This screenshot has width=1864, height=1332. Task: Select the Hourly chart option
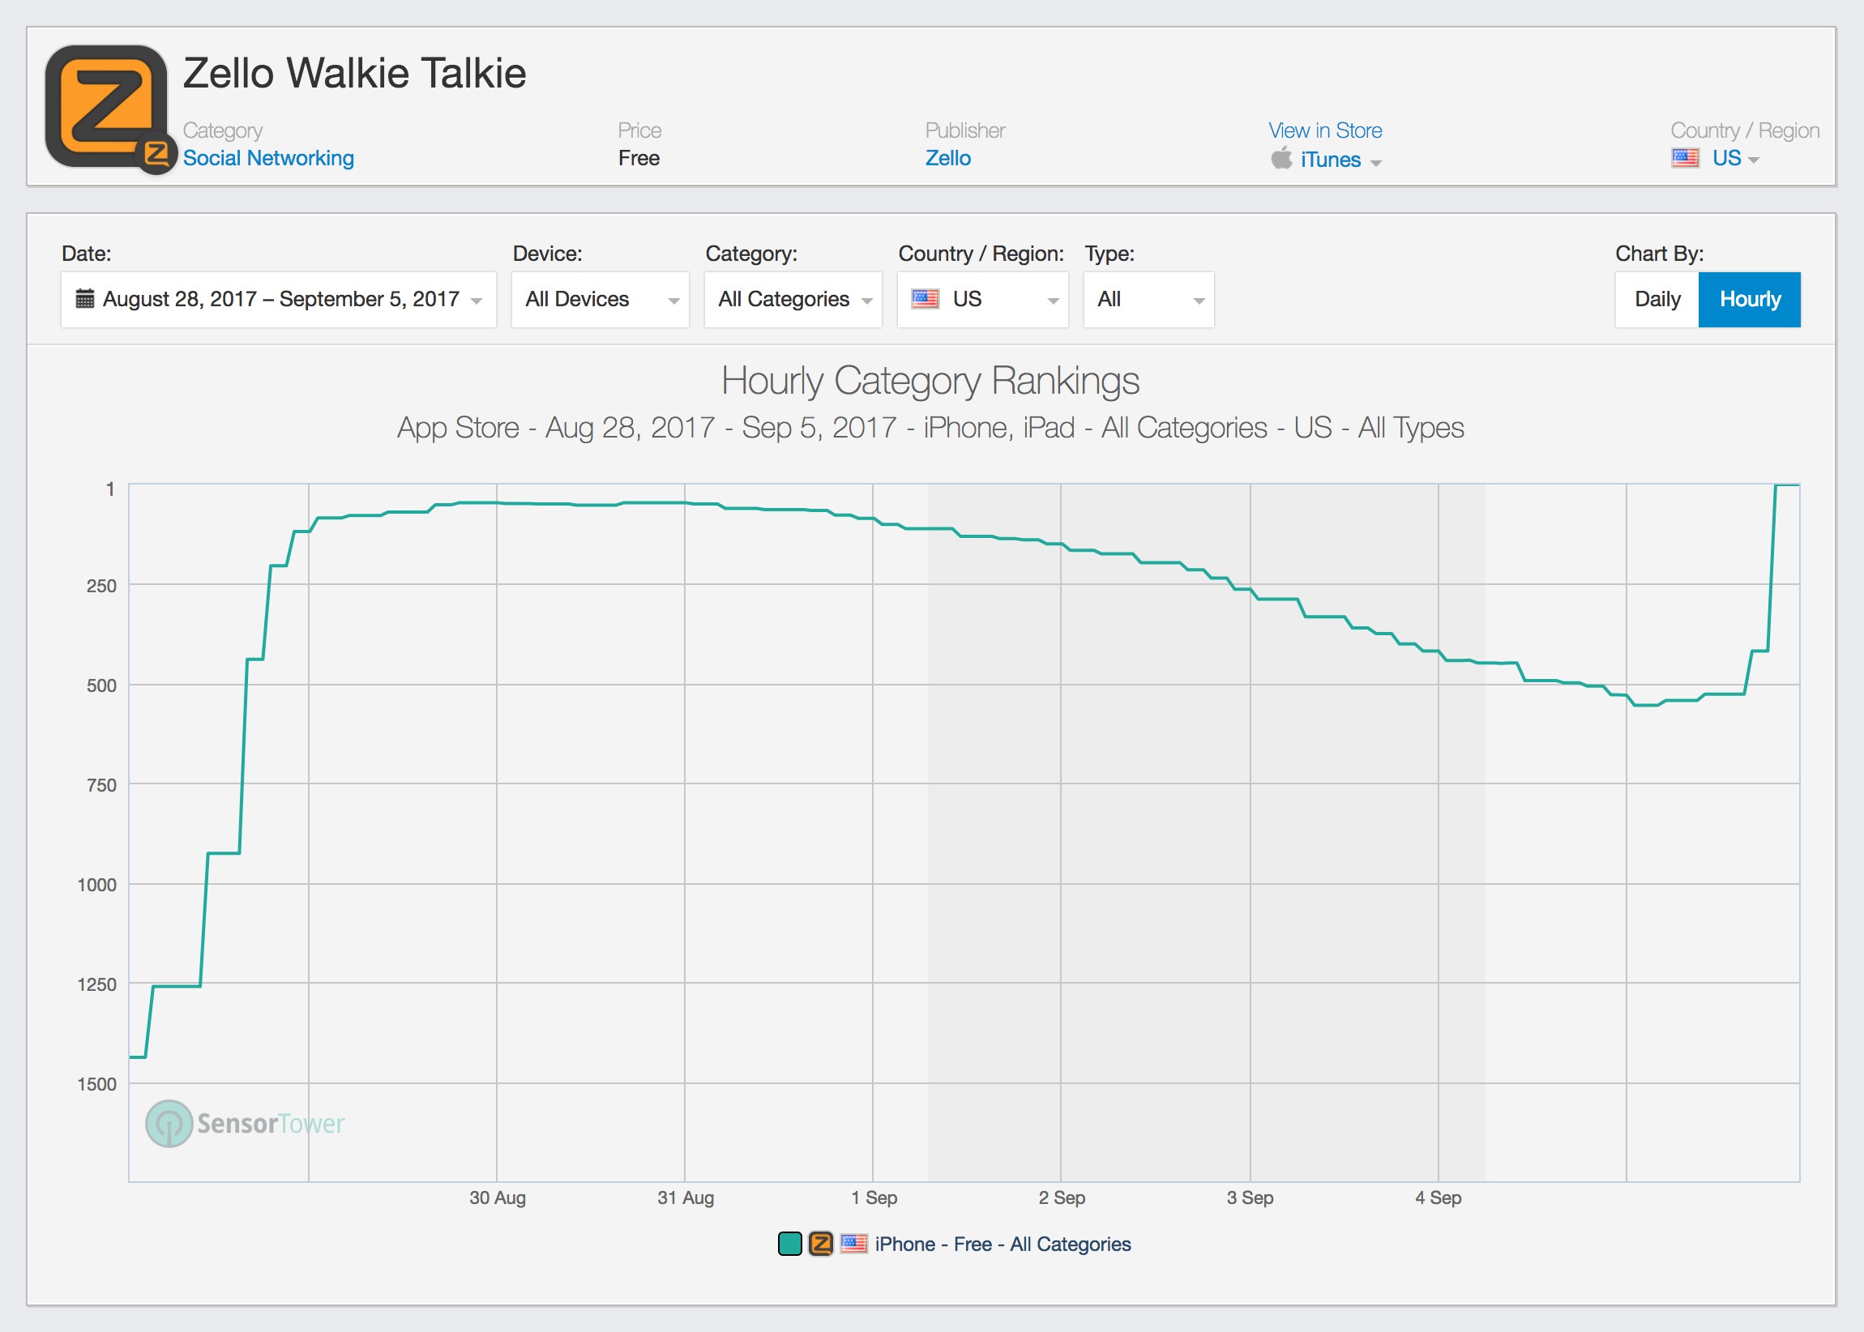[x=1749, y=299]
